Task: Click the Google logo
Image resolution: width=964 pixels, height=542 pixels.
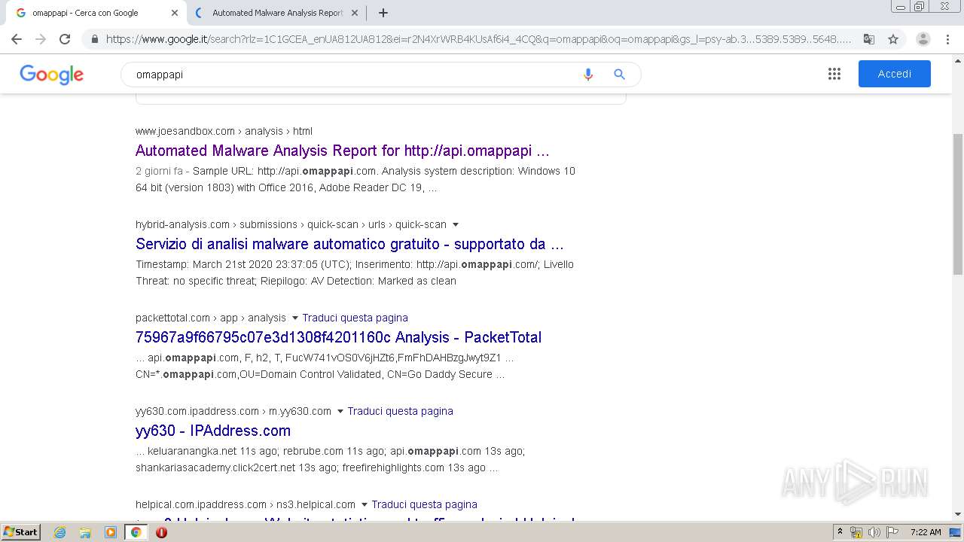Action: click(51, 75)
